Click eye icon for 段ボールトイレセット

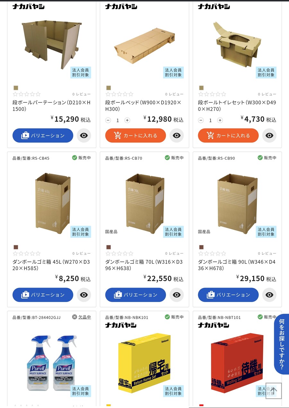coord(269,136)
